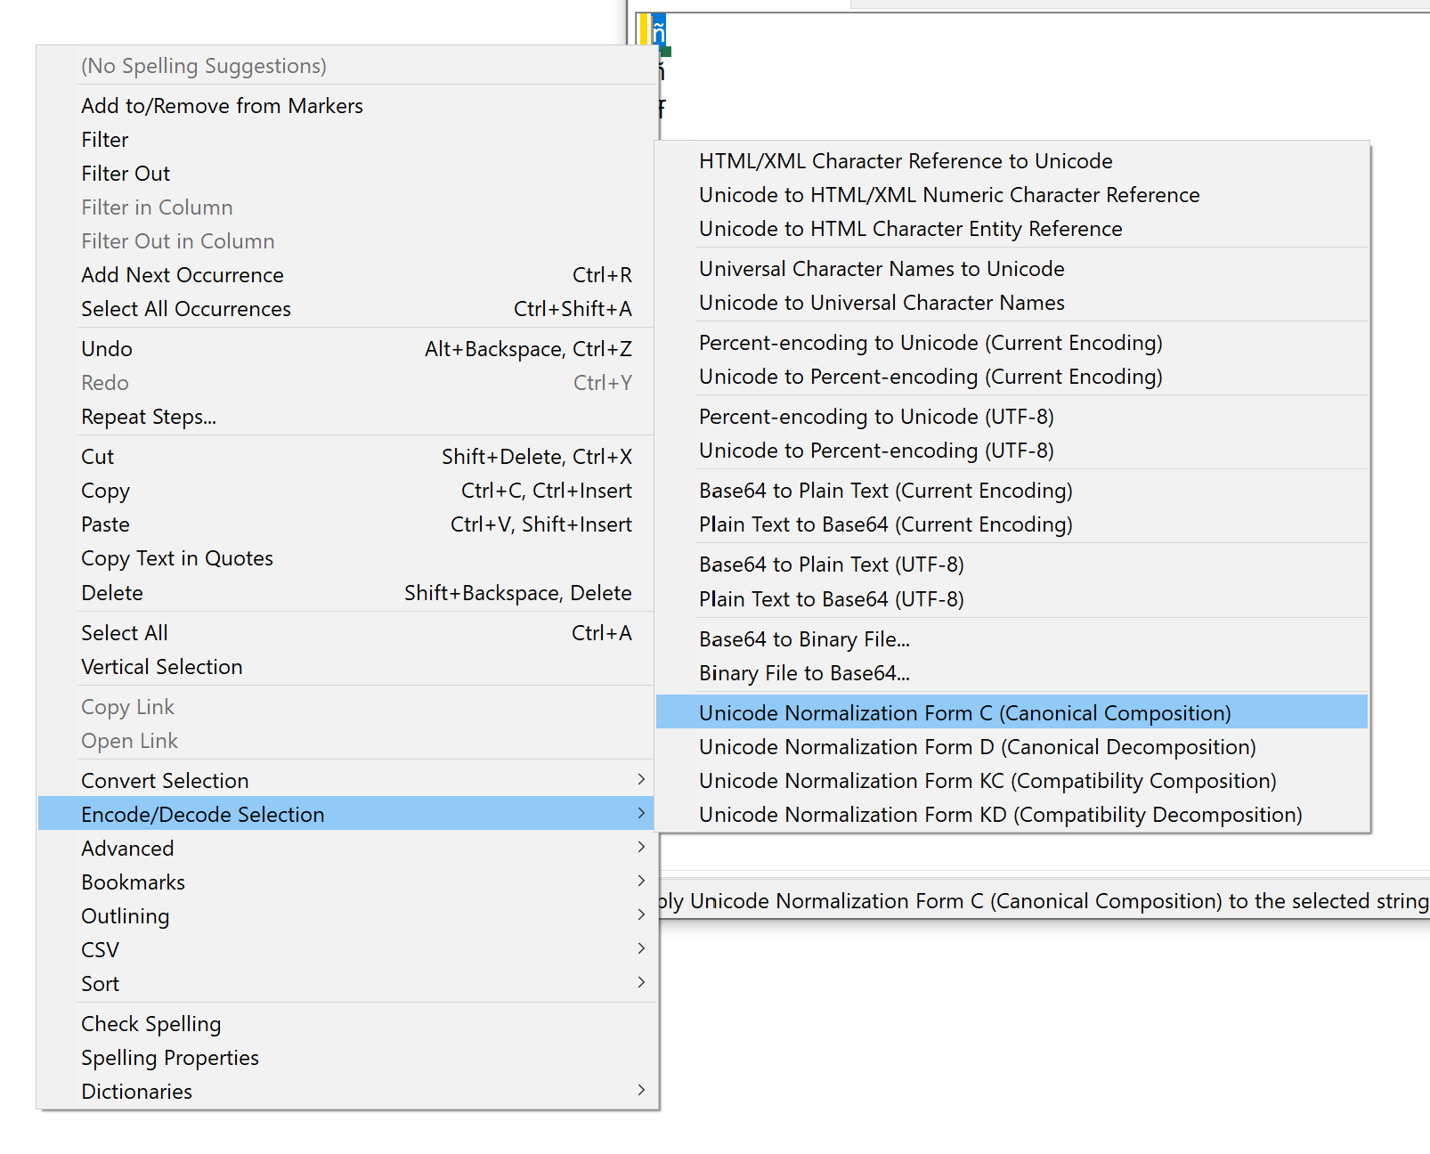Image resolution: width=1430 pixels, height=1154 pixels.
Task: Select Base64 to Plain Text (UTF-8)
Action: click(x=1012, y=565)
